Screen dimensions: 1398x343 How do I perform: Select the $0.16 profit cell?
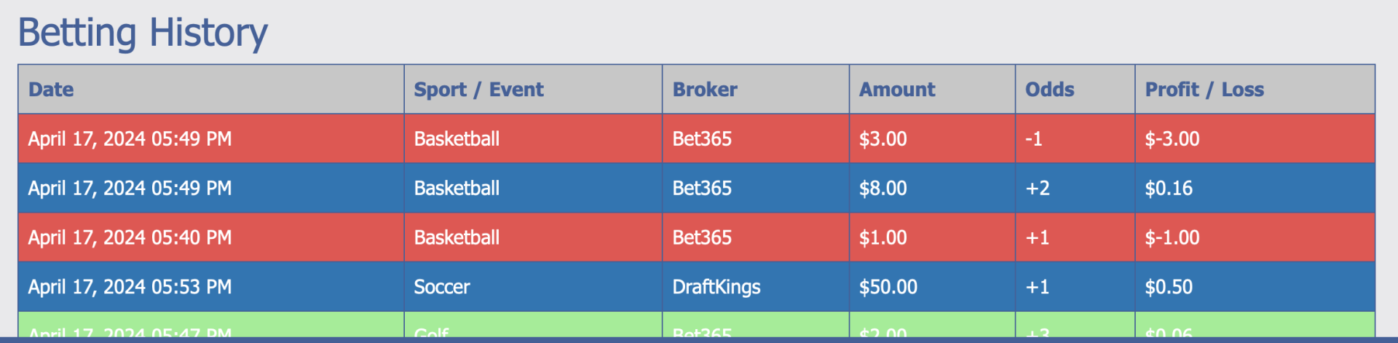point(1168,189)
